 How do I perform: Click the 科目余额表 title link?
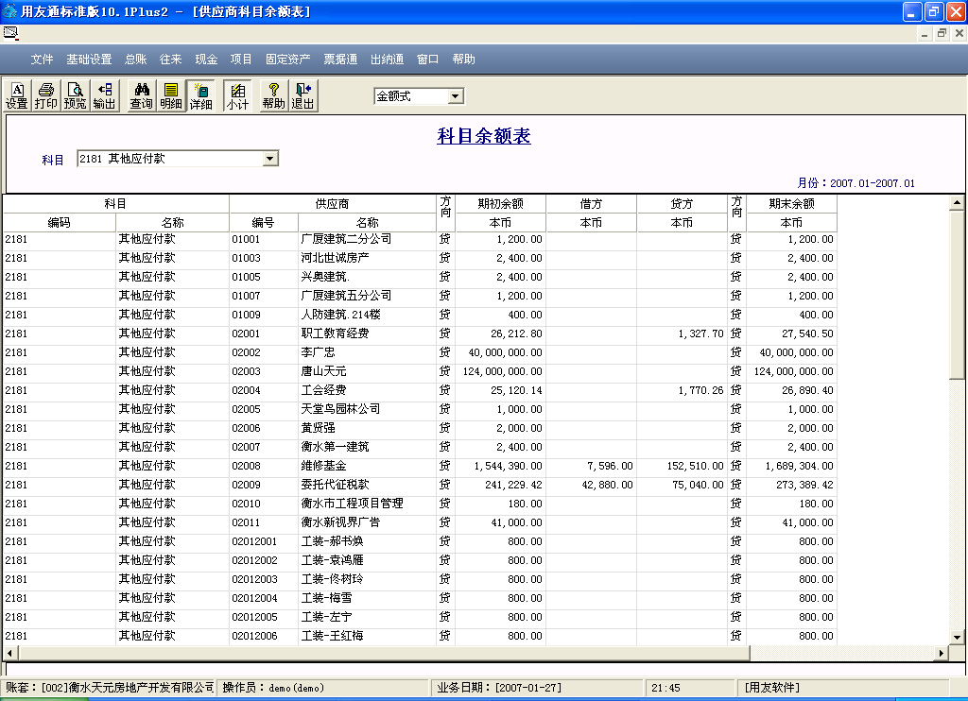click(484, 136)
